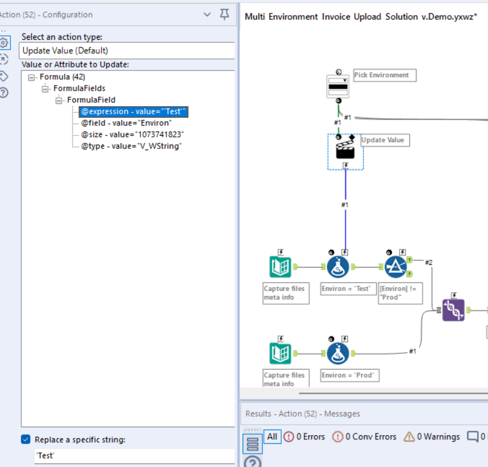
Task: Click the purple tool on the canvas
Action: (x=454, y=310)
